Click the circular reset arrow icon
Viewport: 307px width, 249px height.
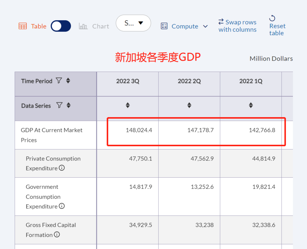[x=272, y=18]
